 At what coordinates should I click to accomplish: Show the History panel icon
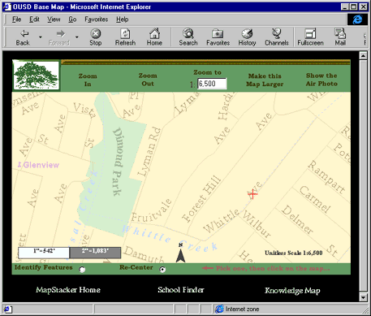tap(247, 33)
